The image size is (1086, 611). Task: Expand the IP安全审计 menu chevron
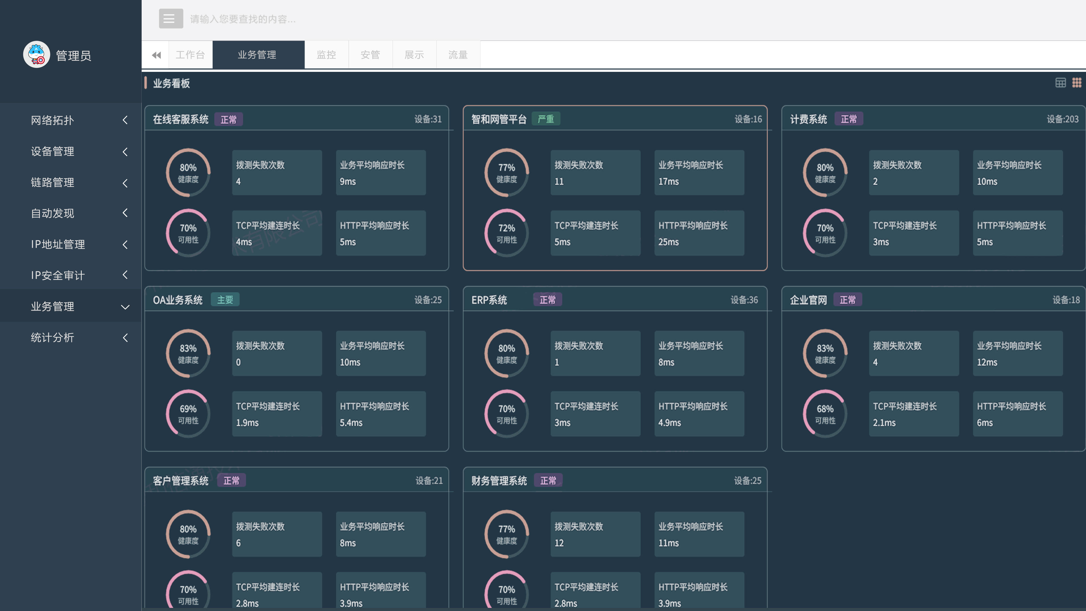(125, 275)
